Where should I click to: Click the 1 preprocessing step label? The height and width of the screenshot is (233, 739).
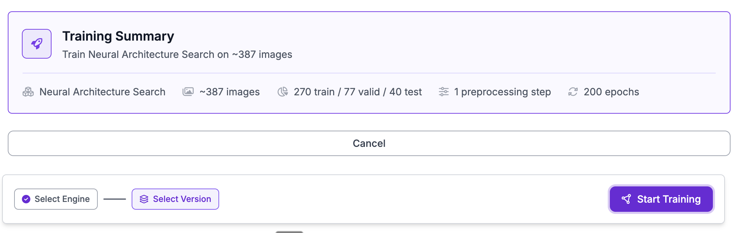502,91
